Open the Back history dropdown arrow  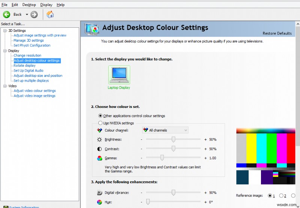pos(27,15)
